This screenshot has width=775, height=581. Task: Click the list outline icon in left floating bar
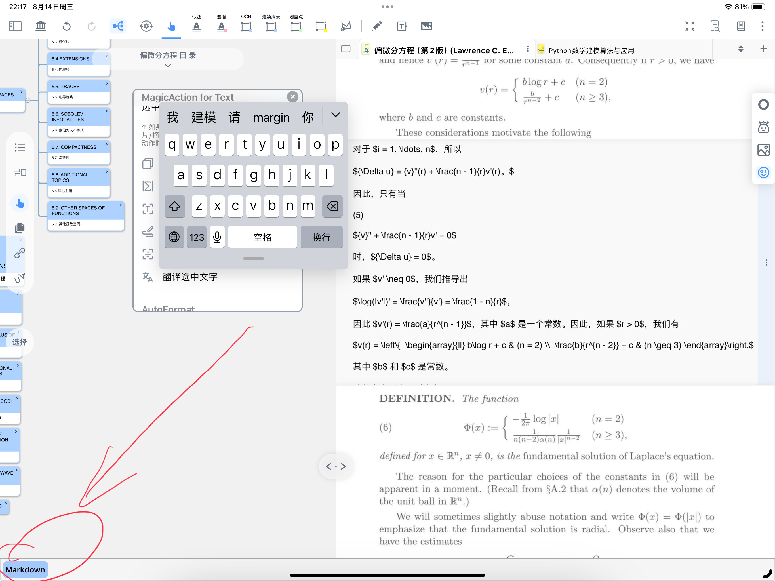coord(20,148)
